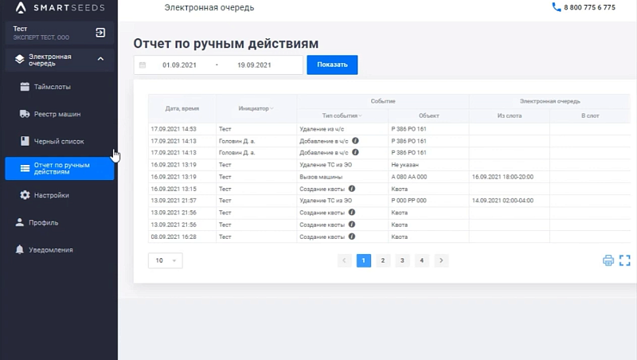Click the Не указан object cell
Viewport: 637px width, 360px height.
[x=428, y=165]
